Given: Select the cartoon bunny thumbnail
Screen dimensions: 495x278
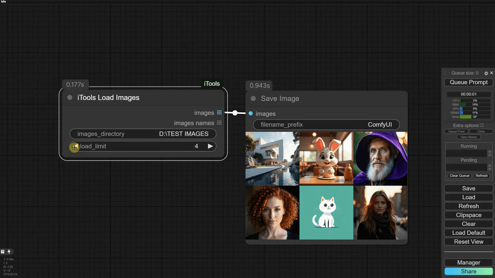Looking at the screenshot, I should pos(326,159).
